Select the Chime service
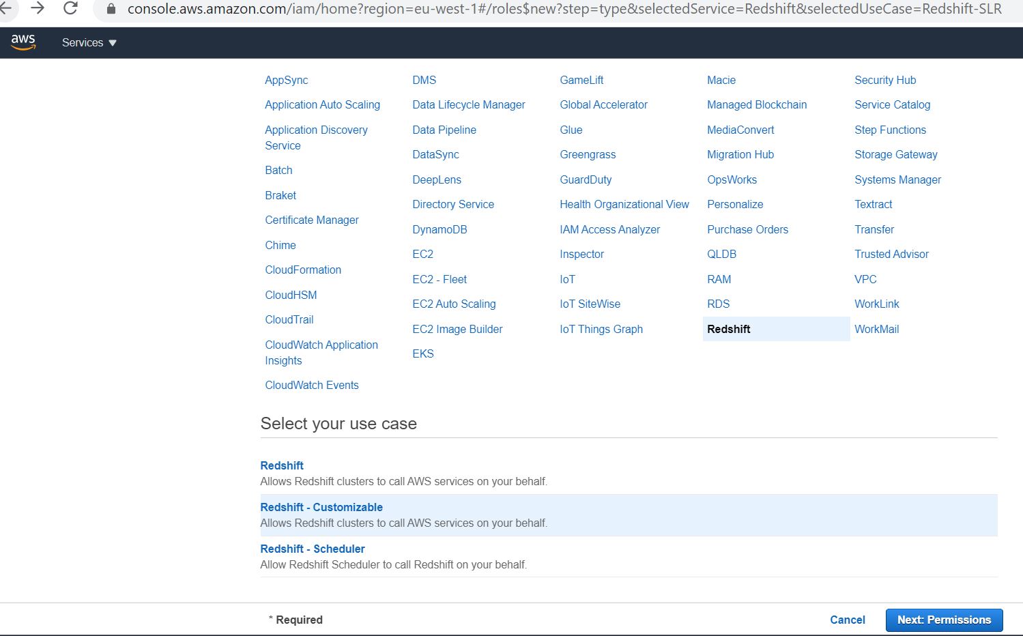 (280, 245)
